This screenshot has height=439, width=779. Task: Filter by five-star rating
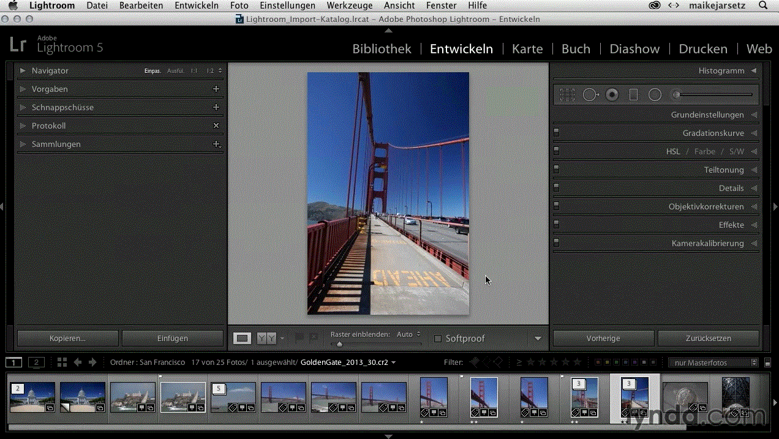(577, 362)
